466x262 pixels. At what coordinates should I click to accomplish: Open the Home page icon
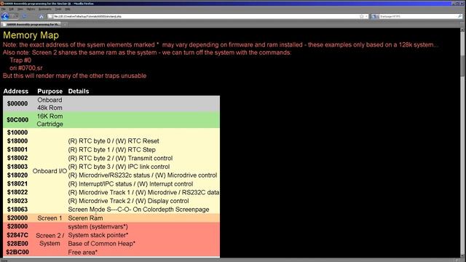[41, 16]
